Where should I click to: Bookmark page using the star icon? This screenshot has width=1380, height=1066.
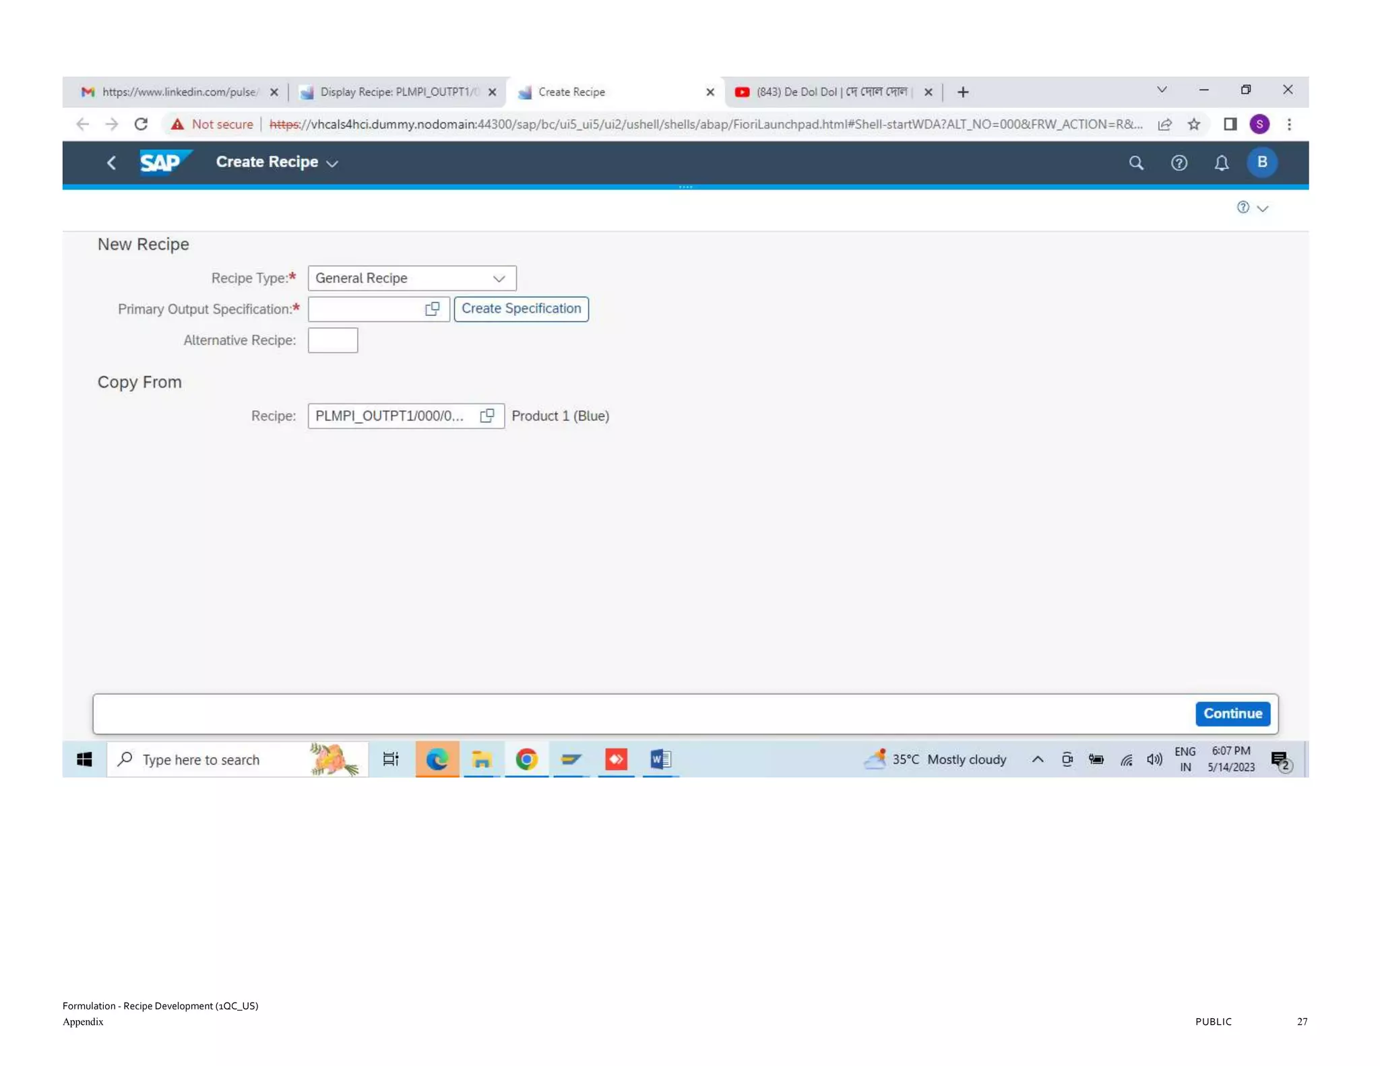tap(1193, 124)
